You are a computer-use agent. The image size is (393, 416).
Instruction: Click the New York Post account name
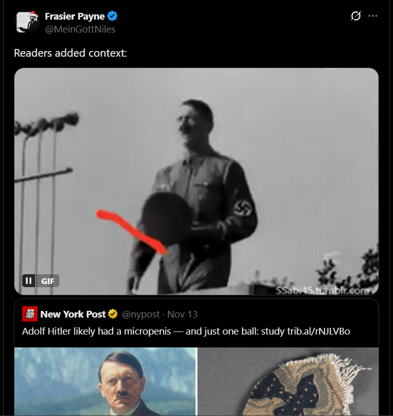click(73, 314)
